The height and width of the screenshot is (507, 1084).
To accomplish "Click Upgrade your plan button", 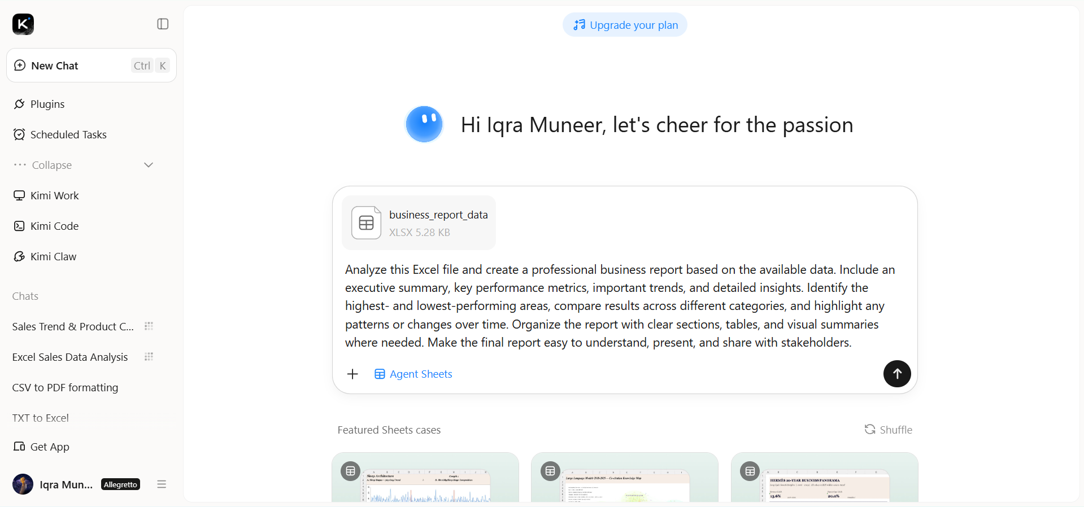I will [625, 25].
